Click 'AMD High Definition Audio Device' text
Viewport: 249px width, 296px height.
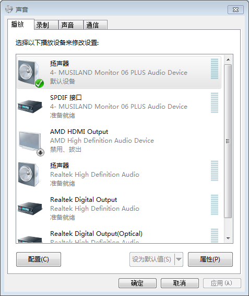coord(102,141)
